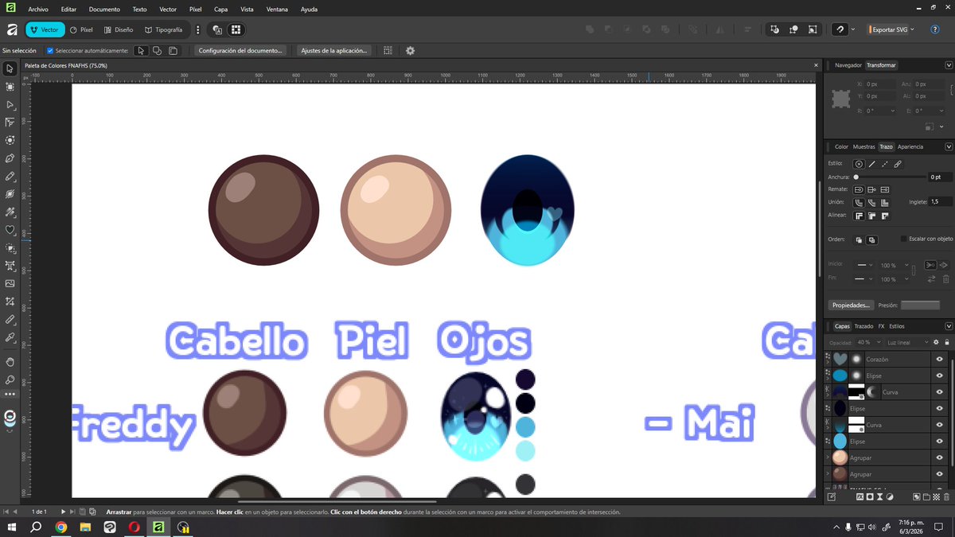Click Ajustes de la aplicación button
Screen dimensions: 955x537
coord(334,50)
